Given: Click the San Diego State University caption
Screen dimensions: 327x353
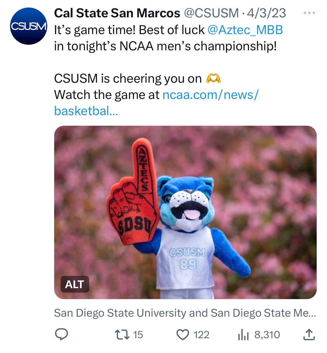Looking at the screenshot, I should 185,313.
